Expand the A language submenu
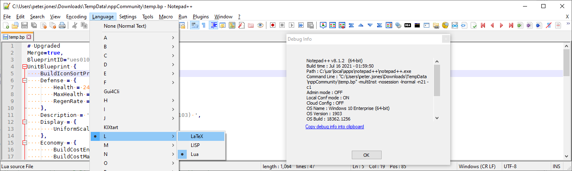The image size is (572, 171). point(134,37)
